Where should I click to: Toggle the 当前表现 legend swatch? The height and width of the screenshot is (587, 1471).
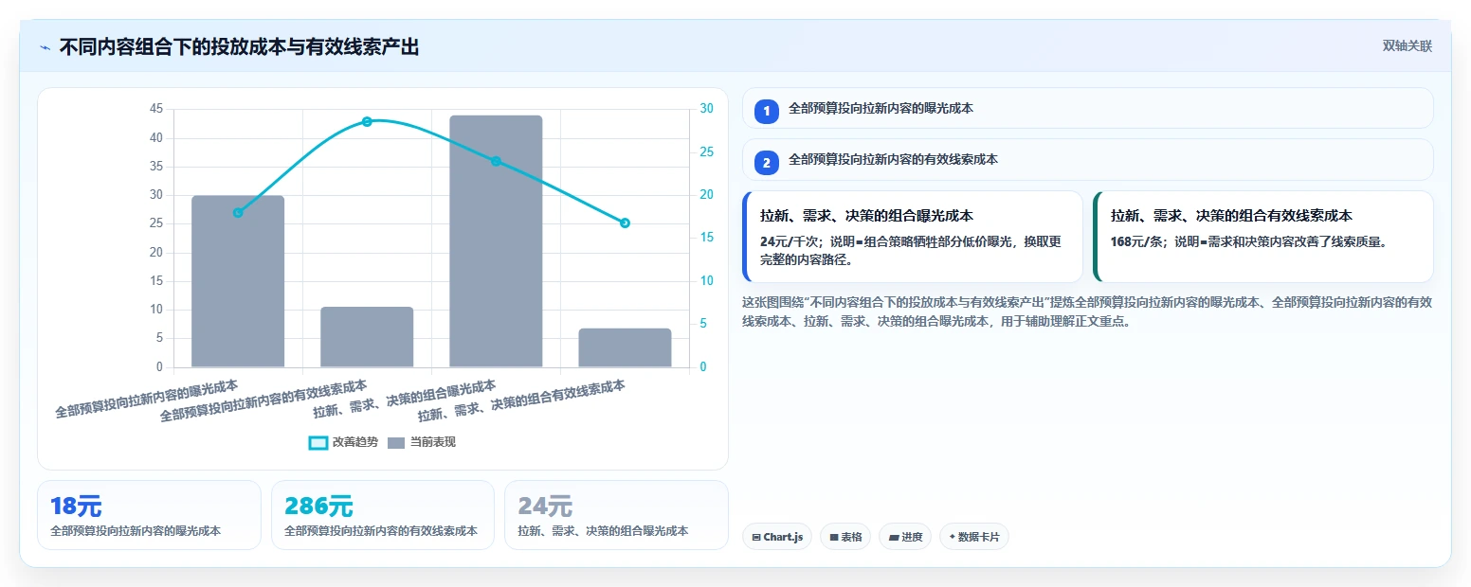(x=396, y=443)
